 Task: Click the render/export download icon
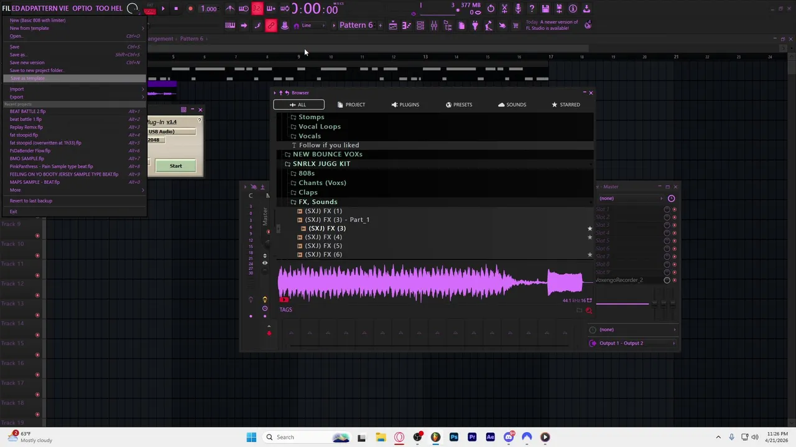[x=586, y=9]
